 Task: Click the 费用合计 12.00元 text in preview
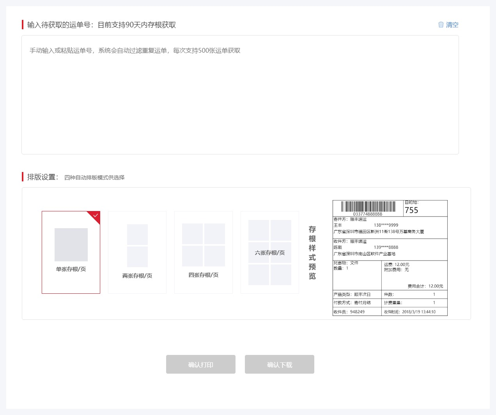[425, 286]
